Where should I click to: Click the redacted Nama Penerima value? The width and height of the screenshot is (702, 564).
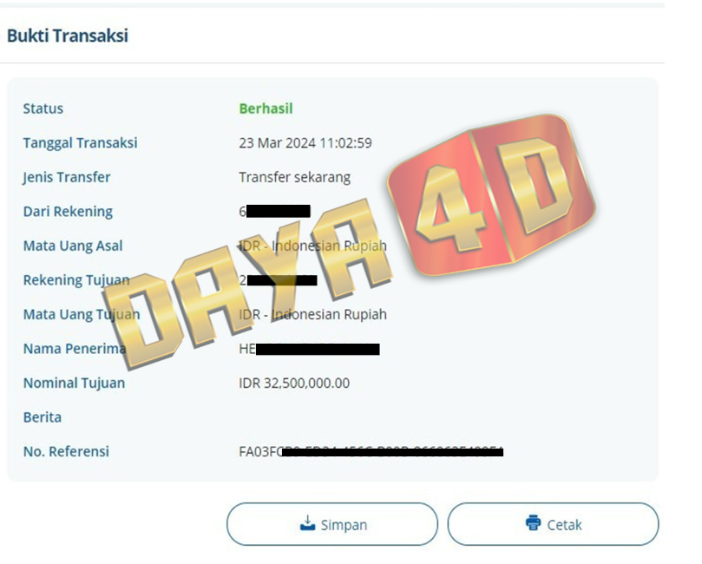[x=310, y=349]
